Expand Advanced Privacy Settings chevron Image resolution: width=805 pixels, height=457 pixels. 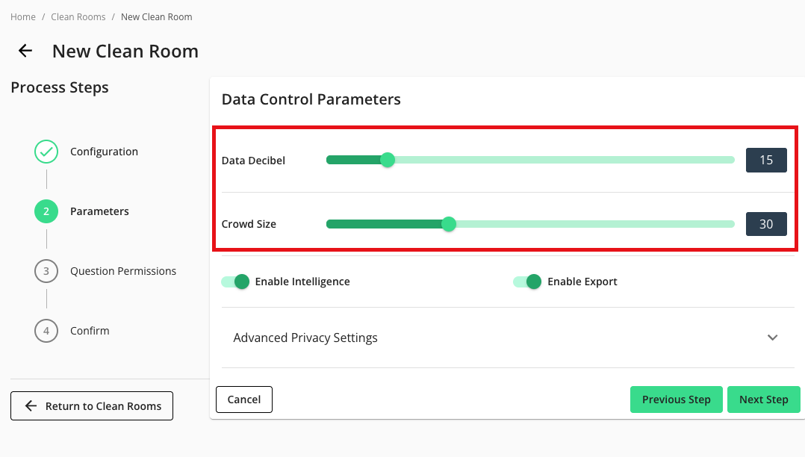(x=773, y=338)
